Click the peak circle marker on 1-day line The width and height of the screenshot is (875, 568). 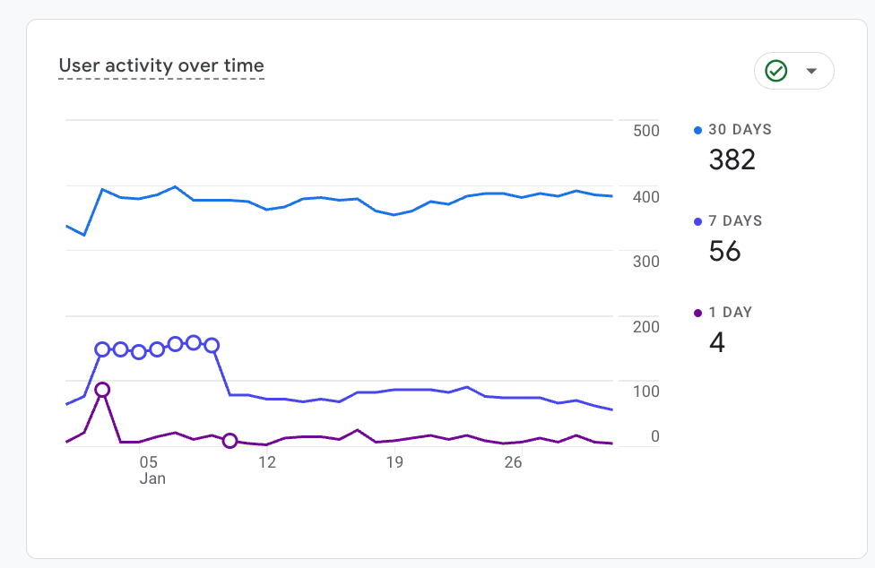point(102,390)
